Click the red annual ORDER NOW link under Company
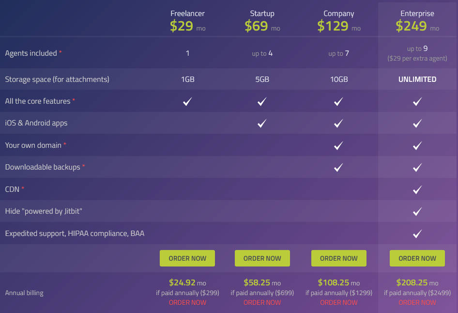 (338, 302)
